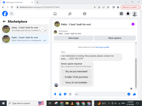The image size is (142, 106).
Task: Open the emoji picker in message box
Action: pyautogui.click(x=129, y=94)
